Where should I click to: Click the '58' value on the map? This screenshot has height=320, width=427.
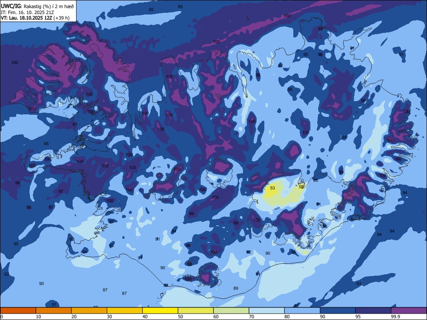(x=301, y=187)
